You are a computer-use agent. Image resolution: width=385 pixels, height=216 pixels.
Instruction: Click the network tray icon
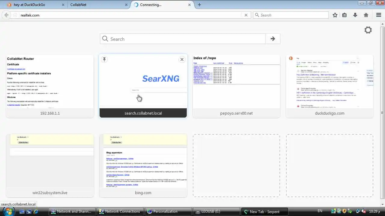(x=358, y=211)
